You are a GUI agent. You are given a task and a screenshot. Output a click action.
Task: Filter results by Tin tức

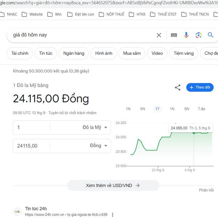46,53
